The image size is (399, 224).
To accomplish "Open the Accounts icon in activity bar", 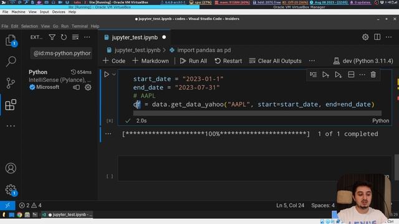I will point(11,168).
